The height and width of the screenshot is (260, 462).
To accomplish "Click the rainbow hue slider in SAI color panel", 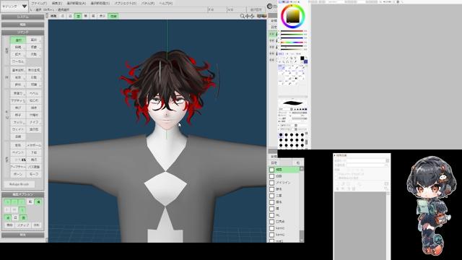I will pyautogui.click(x=292, y=42).
